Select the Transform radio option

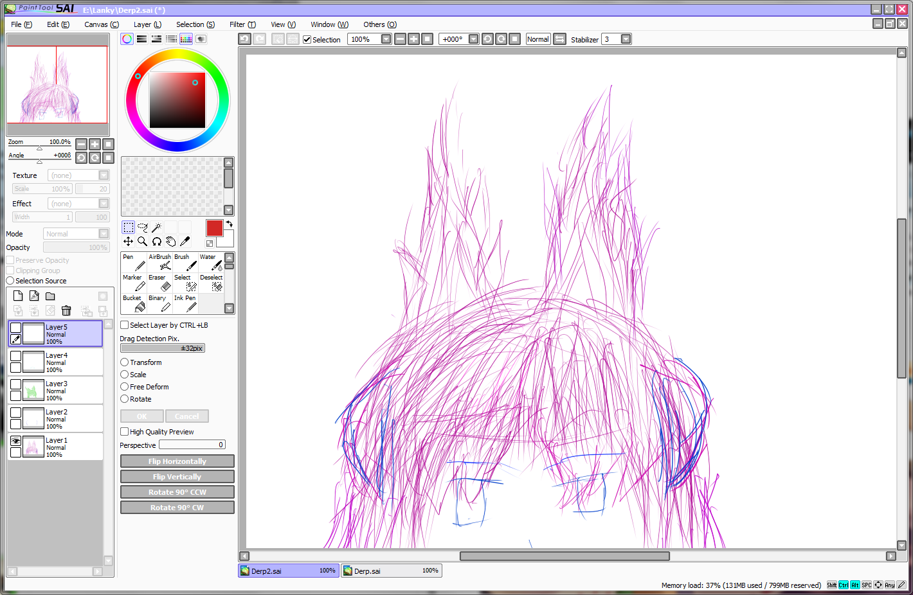point(125,362)
